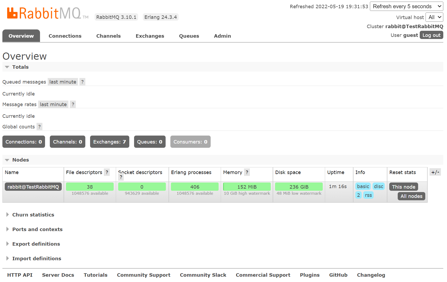
Task: Open Community Slack link
Action: point(203,275)
